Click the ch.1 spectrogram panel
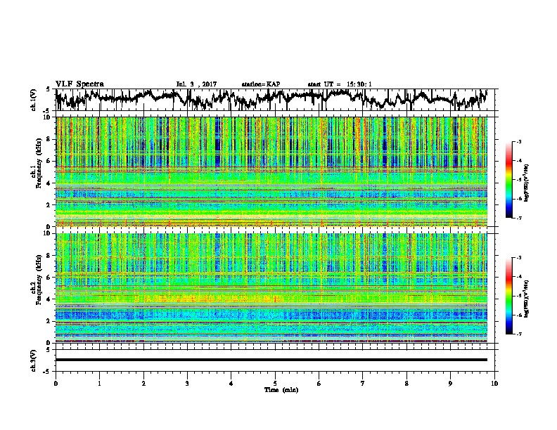This screenshot has width=557, height=430. click(x=271, y=171)
